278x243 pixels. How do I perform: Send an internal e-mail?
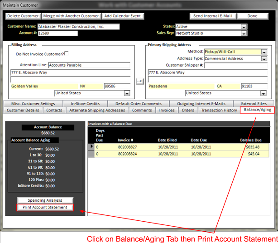213,16
